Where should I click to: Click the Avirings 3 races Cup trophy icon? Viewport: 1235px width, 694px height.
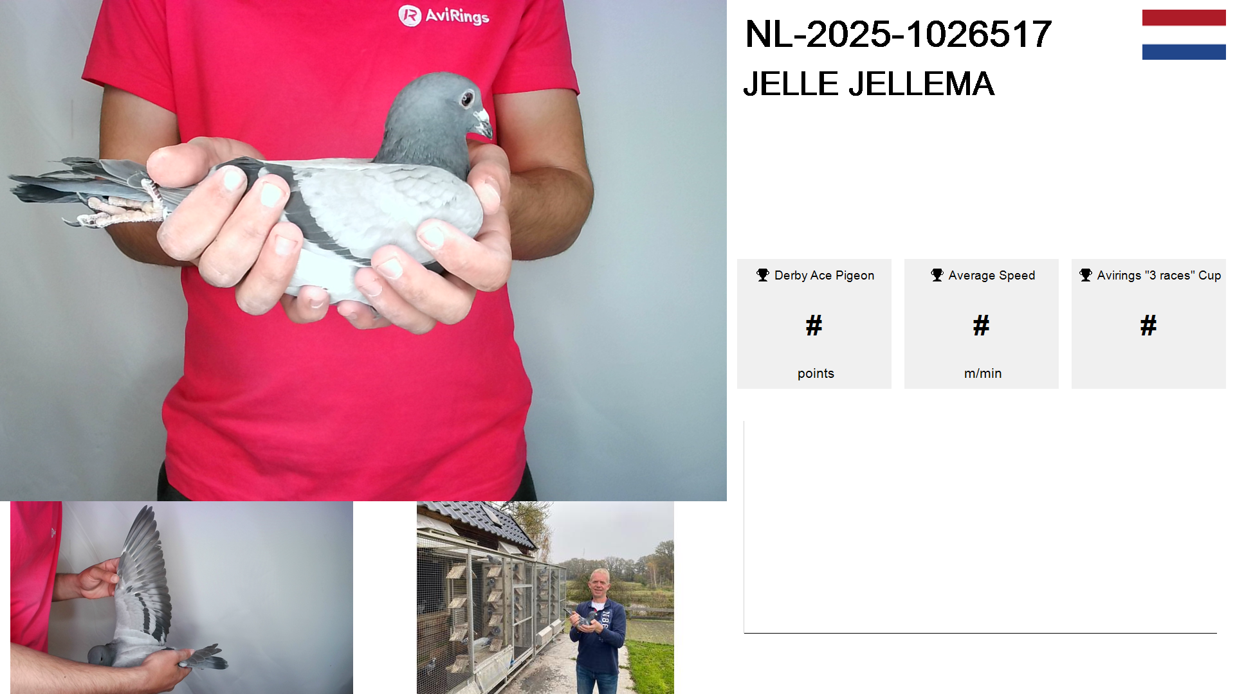[x=1086, y=275]
